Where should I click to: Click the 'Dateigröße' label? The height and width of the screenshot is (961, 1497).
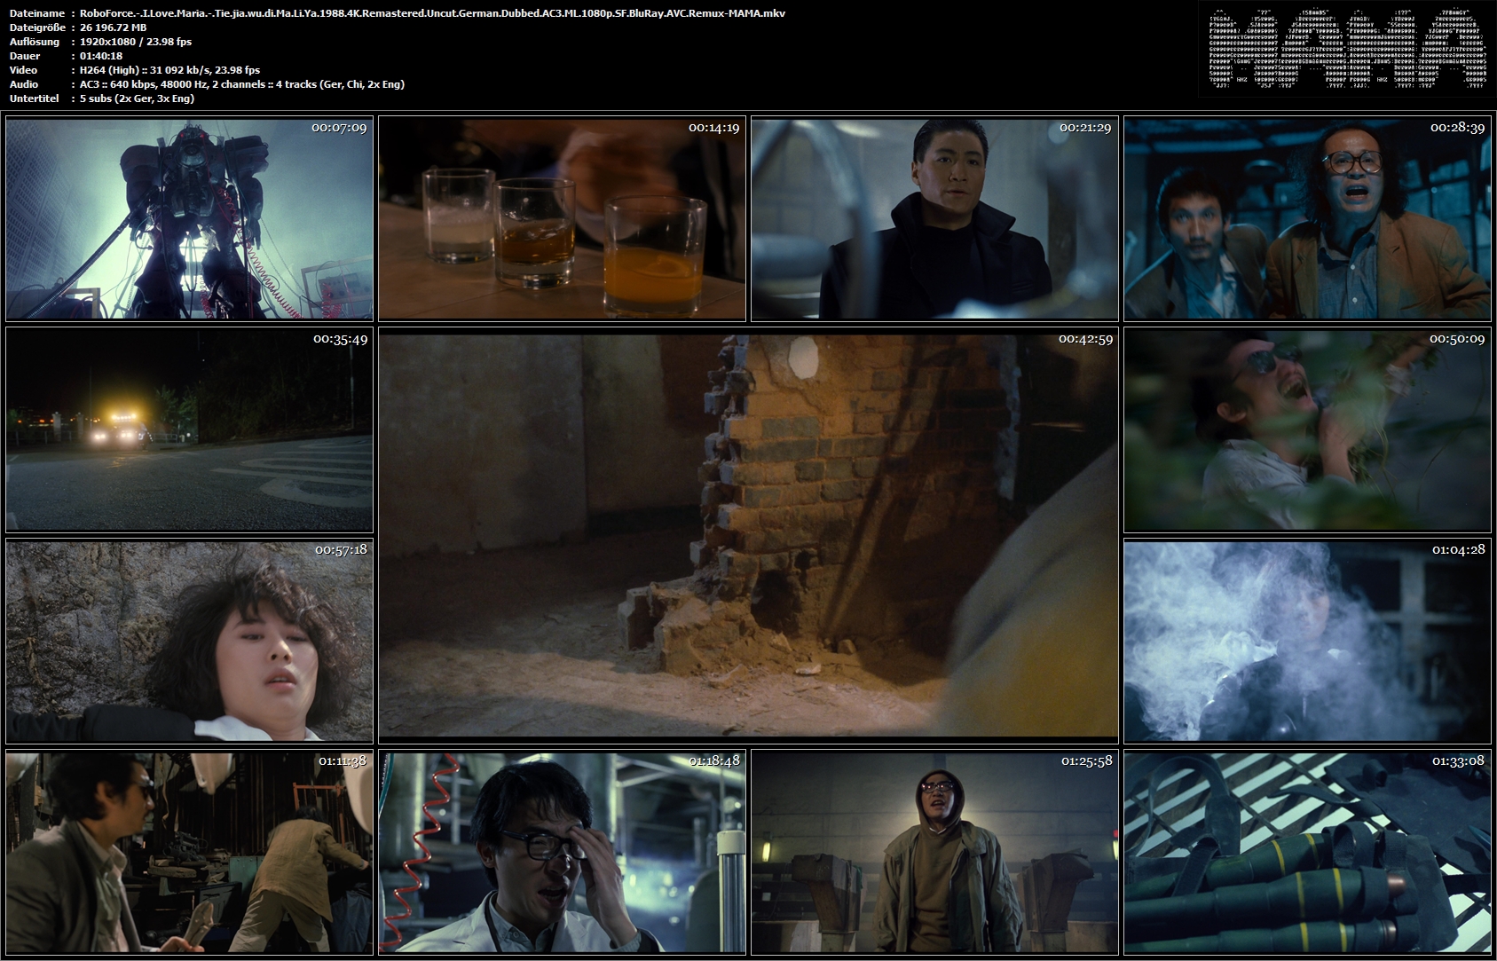tap(37, 28)
